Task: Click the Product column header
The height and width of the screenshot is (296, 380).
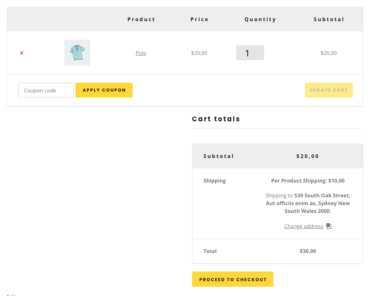Action: click(141, 19)
